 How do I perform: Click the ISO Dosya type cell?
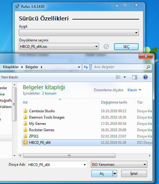coord(145,143)
